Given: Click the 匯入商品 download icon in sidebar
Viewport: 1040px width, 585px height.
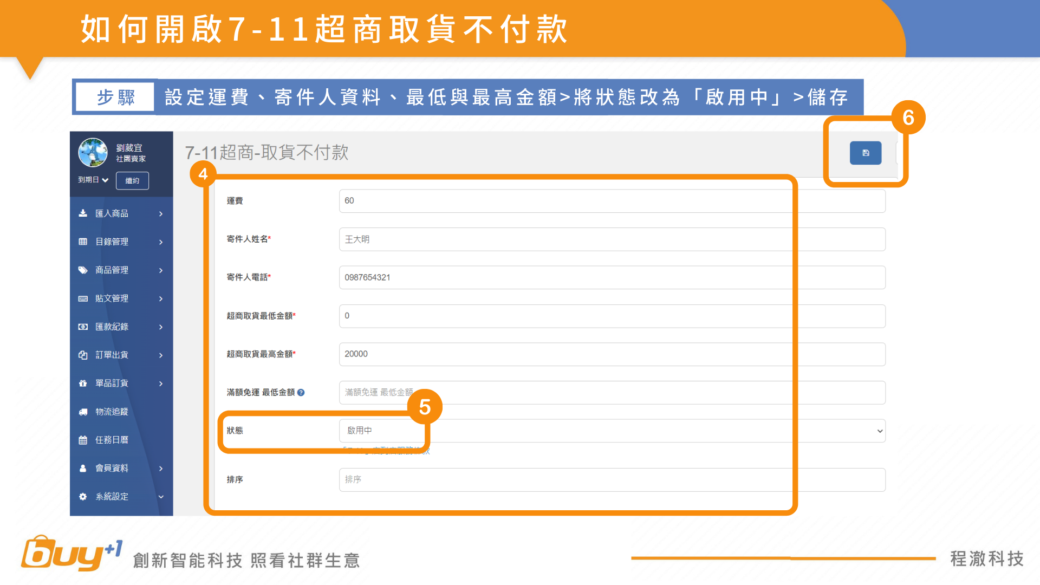Looking at the screenshot, I should (83, 213).
